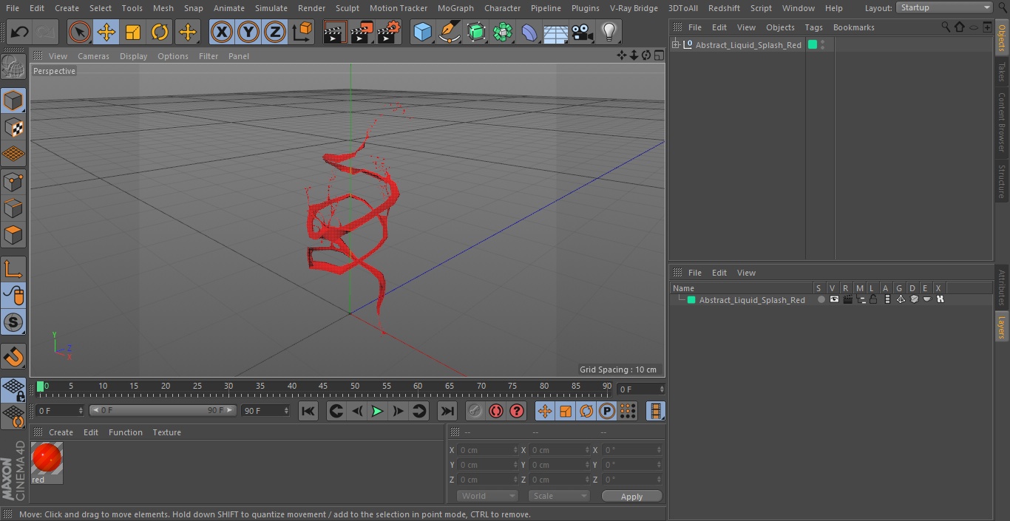1010x521 pixels.
Task: Open the Simulate menu
Action: (271, 8)
